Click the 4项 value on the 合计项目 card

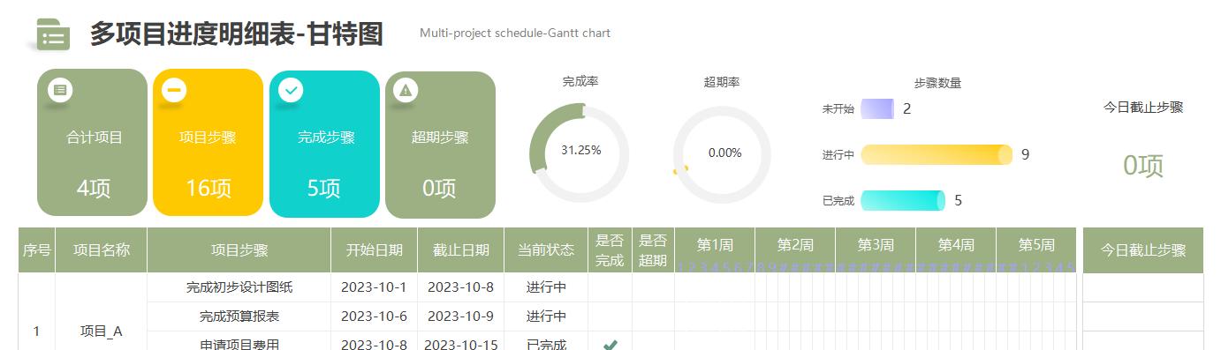pos(94,188)
